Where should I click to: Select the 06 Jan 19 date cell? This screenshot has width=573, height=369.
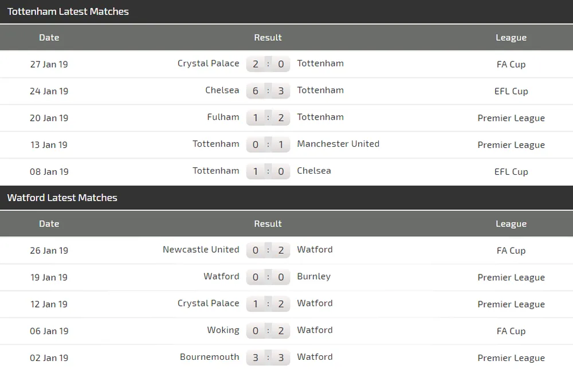click(49, 331)
